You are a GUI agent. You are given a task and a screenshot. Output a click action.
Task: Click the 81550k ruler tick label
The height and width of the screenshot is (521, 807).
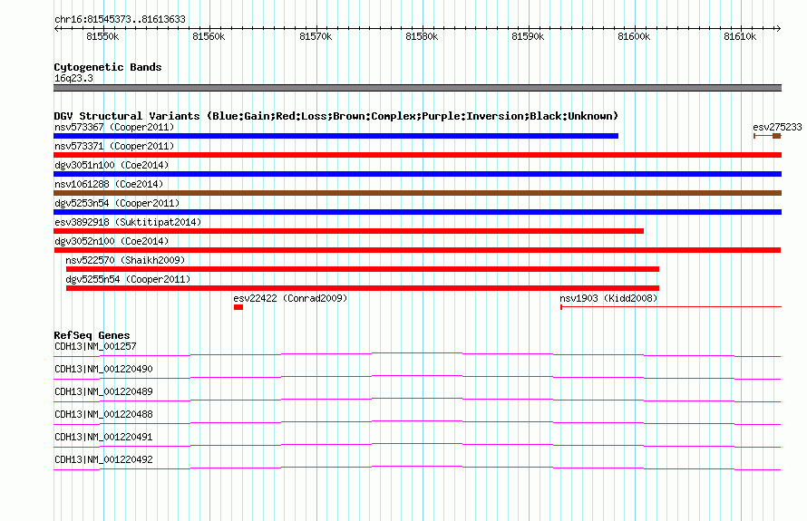102,36
